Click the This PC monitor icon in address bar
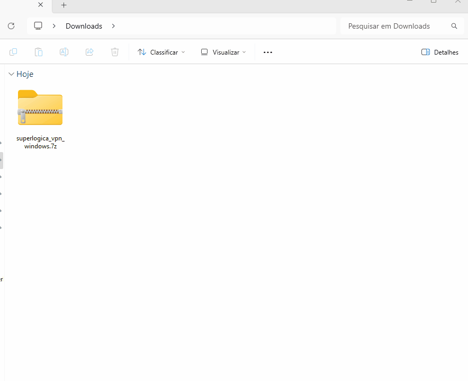The height and width of the screenshot is (381, 468). (38, 26)
